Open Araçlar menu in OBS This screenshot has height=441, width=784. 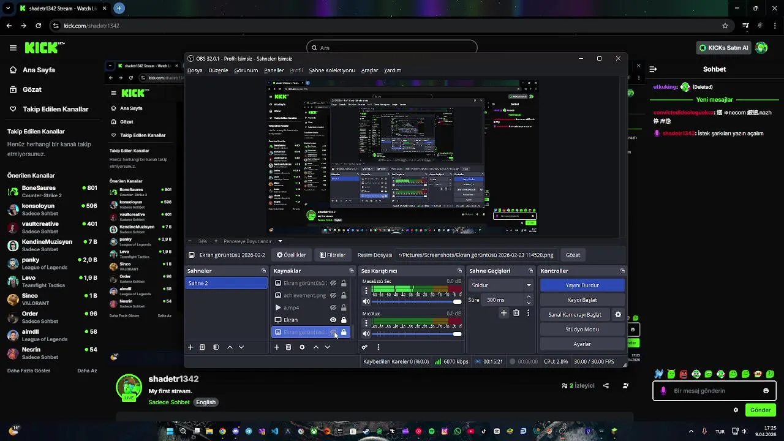click(369, 70)
